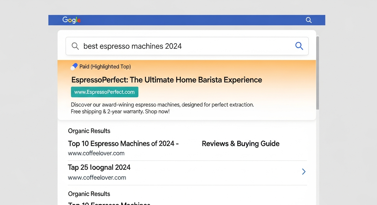Image resolution: width=377 pixels, height=205 pixels.
Task: Click the 'Paid (Highlighted Top)' label
Action: point(105,67)
